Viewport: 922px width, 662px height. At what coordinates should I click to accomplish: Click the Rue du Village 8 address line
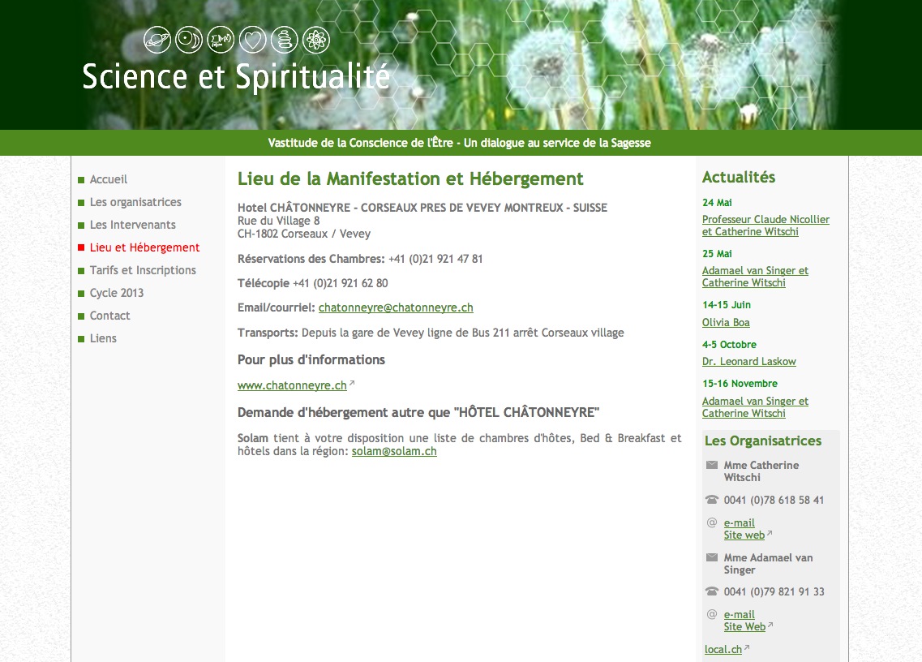coord(279,221)
